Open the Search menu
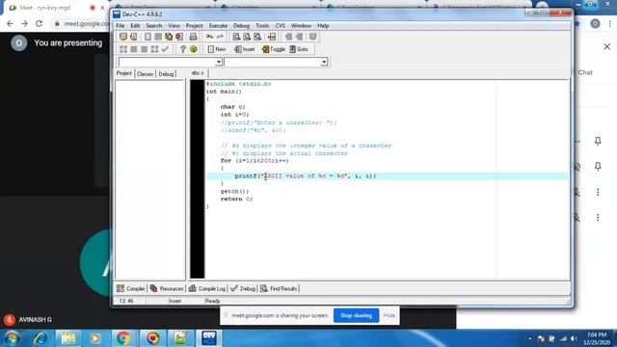This screenshot has height=347, width=617. pos(154,26)
